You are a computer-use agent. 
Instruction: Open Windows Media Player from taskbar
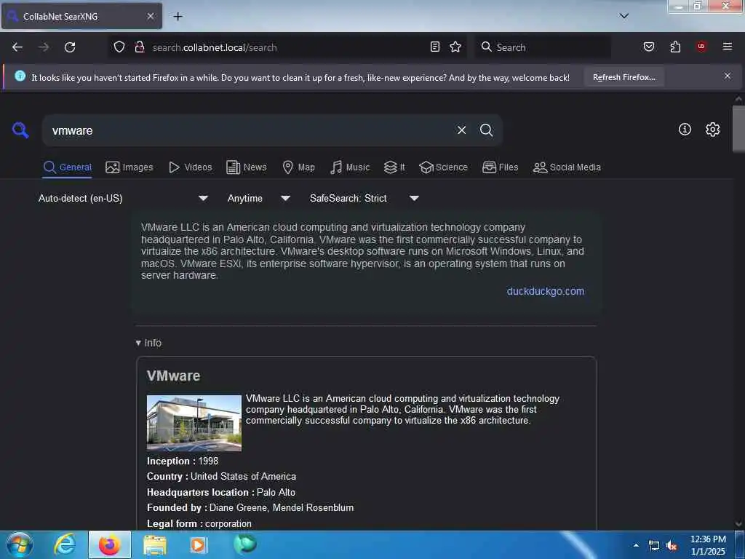pos(199,544)
